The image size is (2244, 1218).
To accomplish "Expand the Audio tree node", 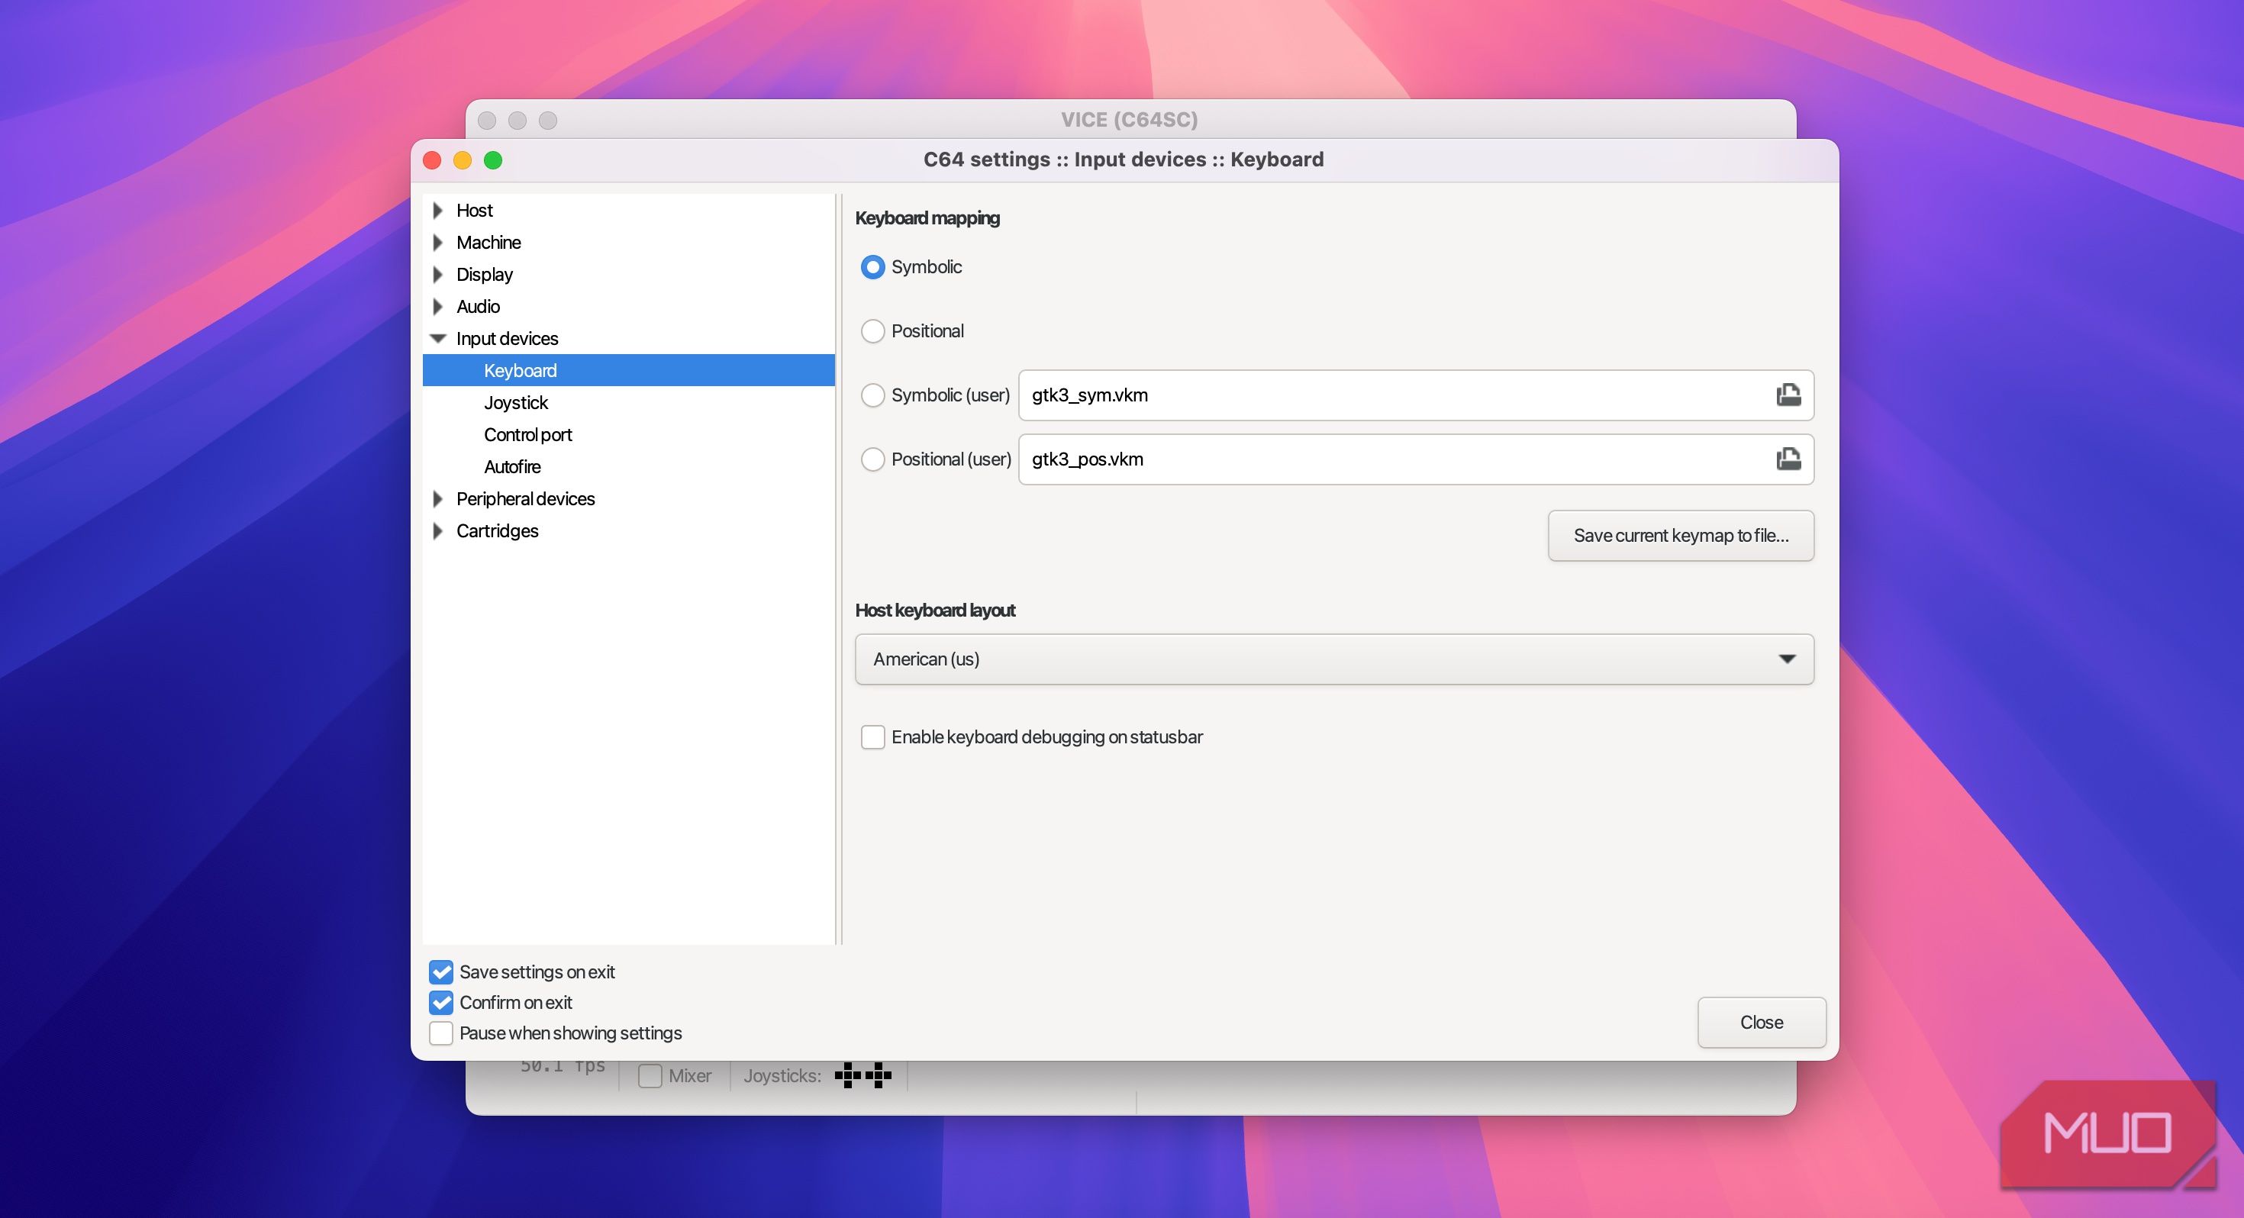I will click(438, 307).
